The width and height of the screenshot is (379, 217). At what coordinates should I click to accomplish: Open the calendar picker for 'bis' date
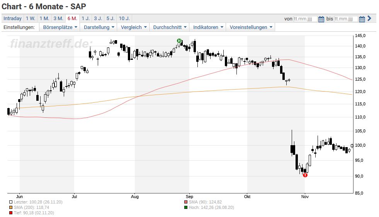coord(362,19)
